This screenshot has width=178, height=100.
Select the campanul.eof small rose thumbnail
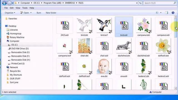[65, 46]
